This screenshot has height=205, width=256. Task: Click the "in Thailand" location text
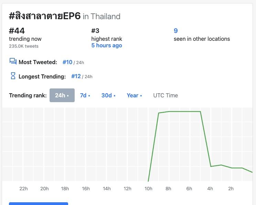(x=102, y=16)
